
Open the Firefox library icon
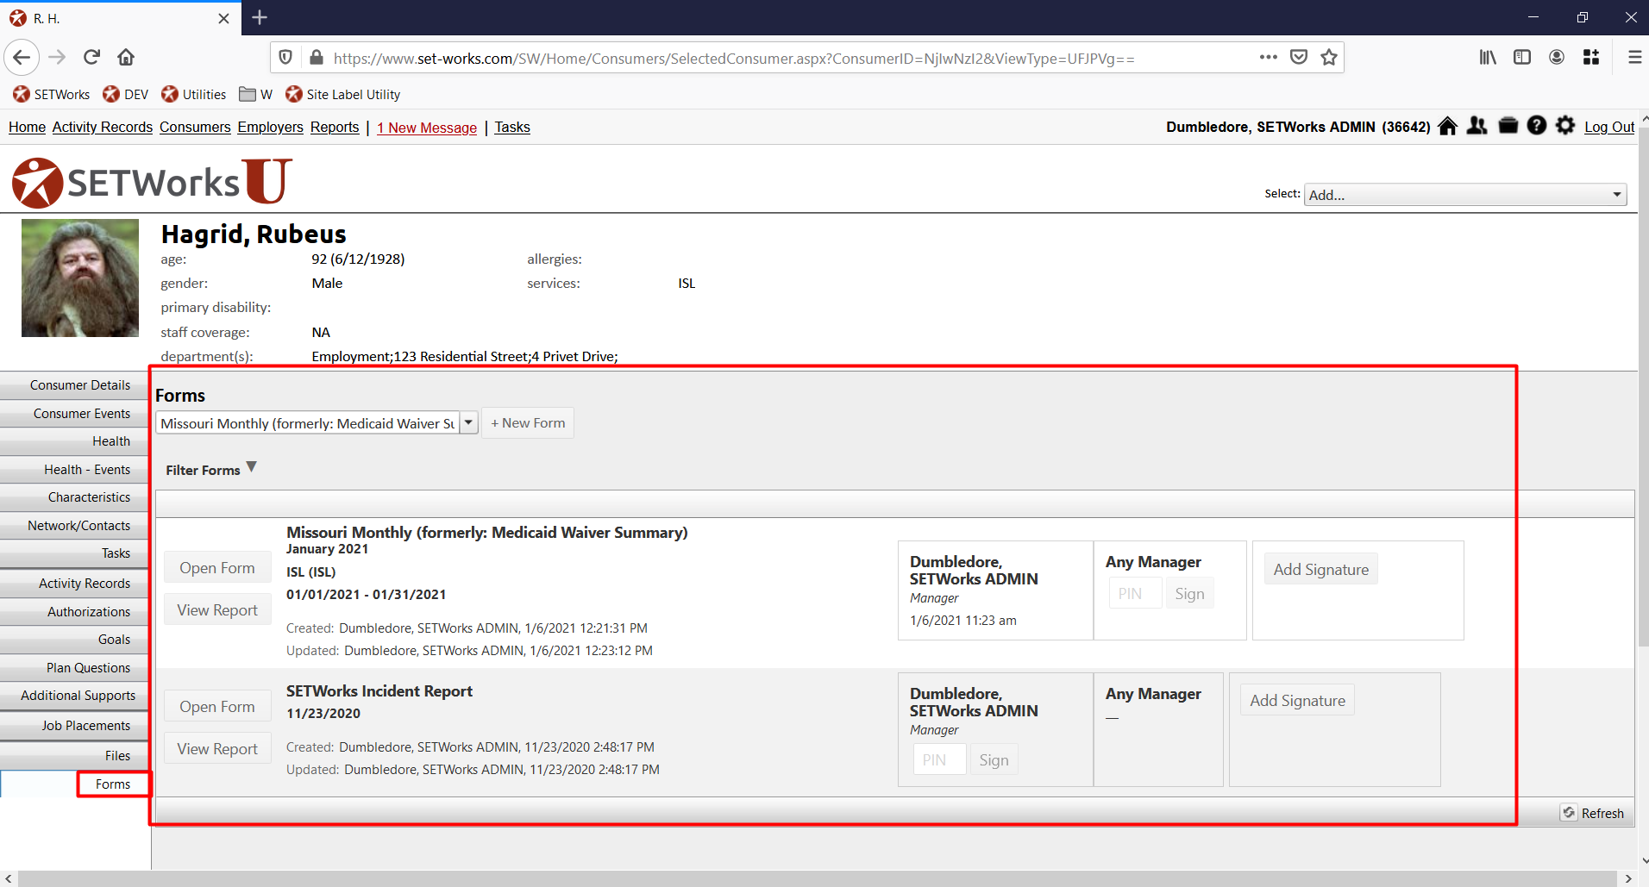(x=1488, y=58)
